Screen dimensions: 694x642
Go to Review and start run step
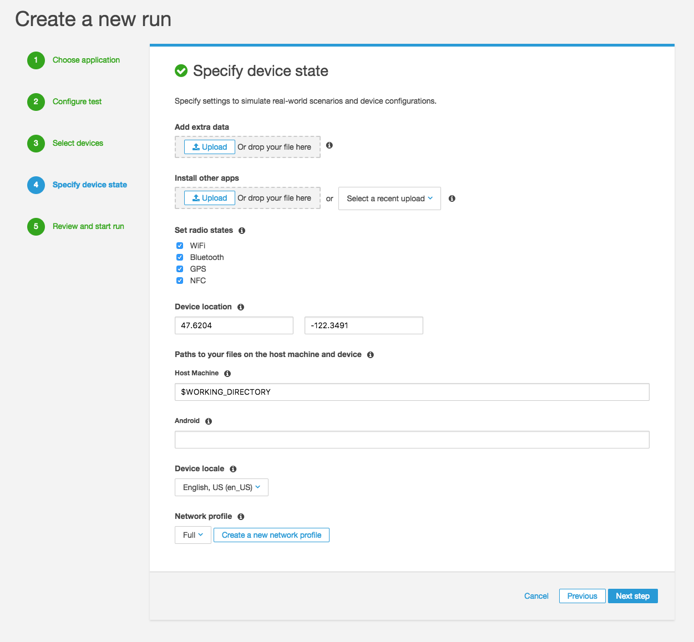tap(88, 226)
